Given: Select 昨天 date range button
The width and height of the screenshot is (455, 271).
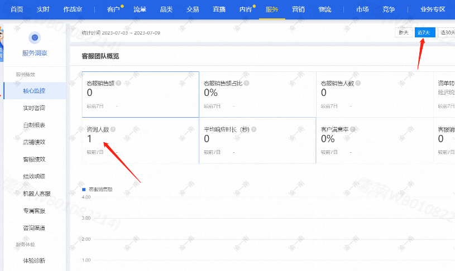Looking at the screenshot, I should click(404, 32).
